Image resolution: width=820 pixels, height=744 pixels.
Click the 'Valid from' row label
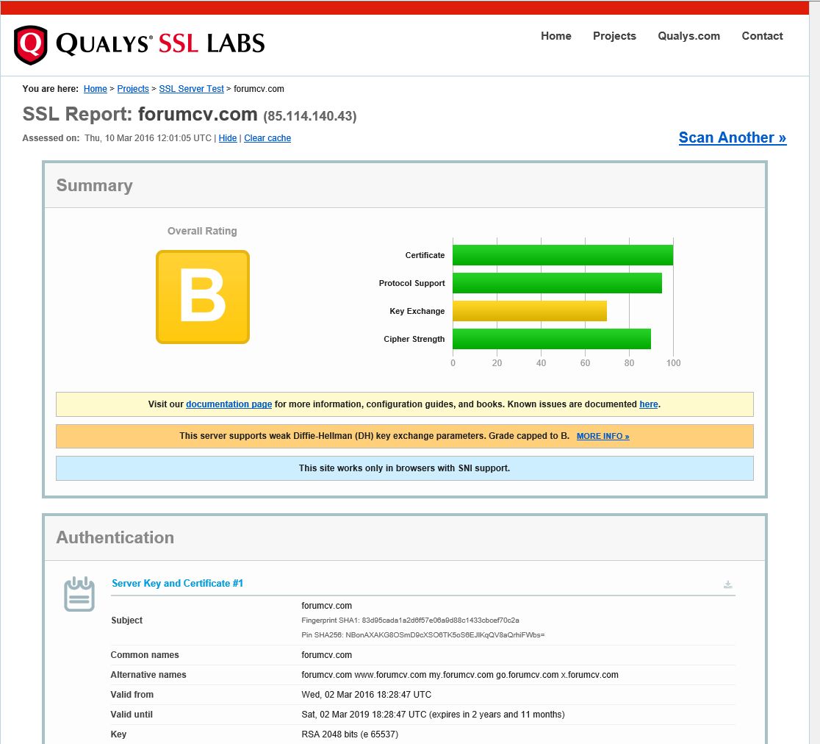click(x=132, y=695)
